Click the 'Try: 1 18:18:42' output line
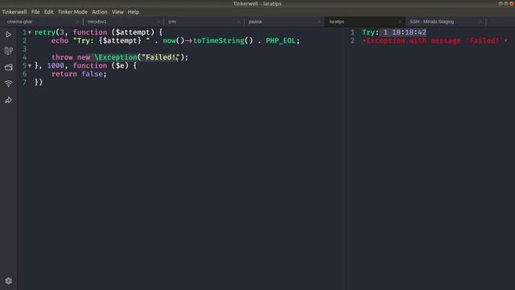Screen dimensions: 515x290 394,32
